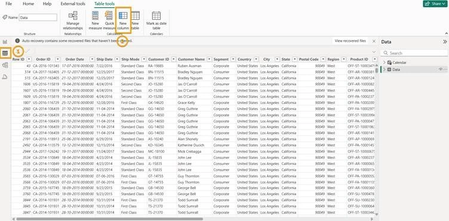The image size is (449, 221).
Task: Expand the Calendar table in Data pane
Action: 385,63
